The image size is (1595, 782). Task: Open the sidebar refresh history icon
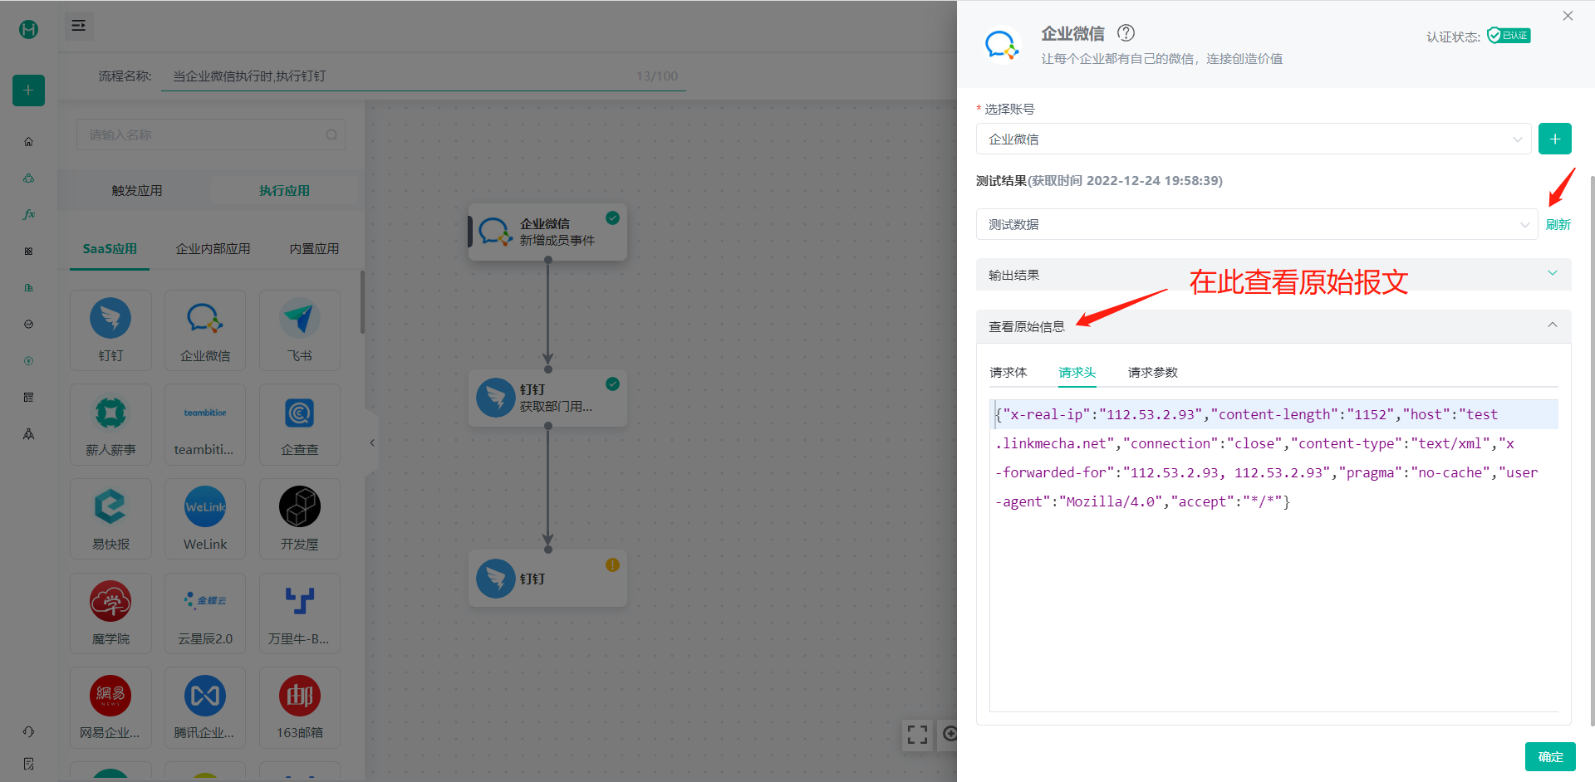click(28, 731)
